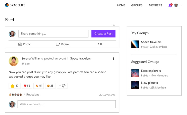Open the add custom emoji reaction button
Image resolution: width=187 pixels, height=115 pixels.
[62, 86]
